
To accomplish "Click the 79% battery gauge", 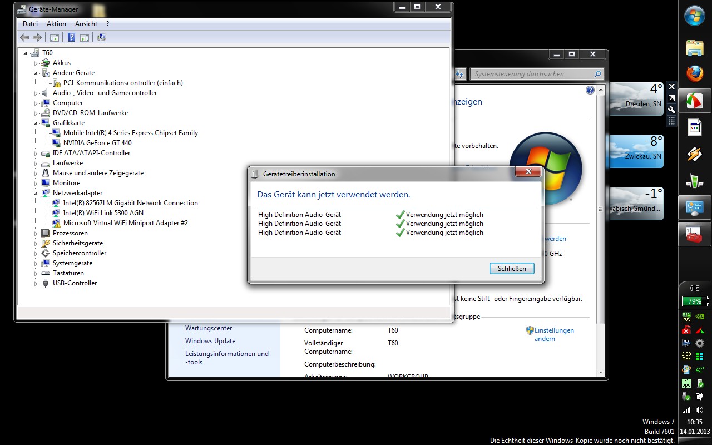I will (x=695, y=301).
